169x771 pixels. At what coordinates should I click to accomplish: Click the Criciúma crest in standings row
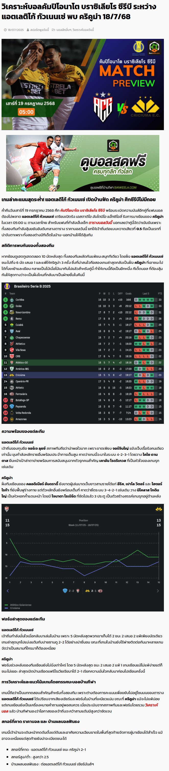12,375
